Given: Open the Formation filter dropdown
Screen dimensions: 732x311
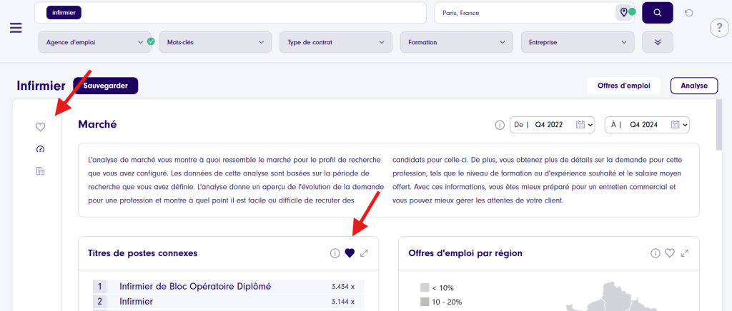Looking at the screenshot, I should click(x=457, y=42).
